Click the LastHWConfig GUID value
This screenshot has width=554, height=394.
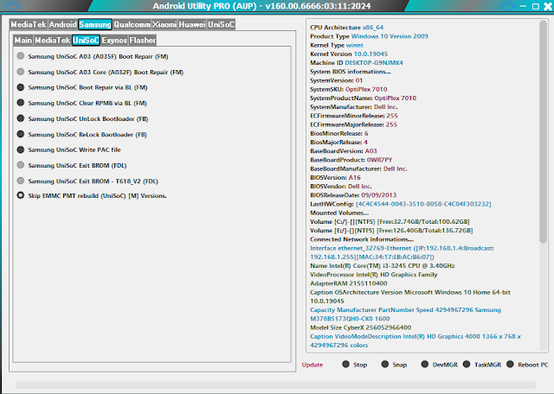point(423,204)
